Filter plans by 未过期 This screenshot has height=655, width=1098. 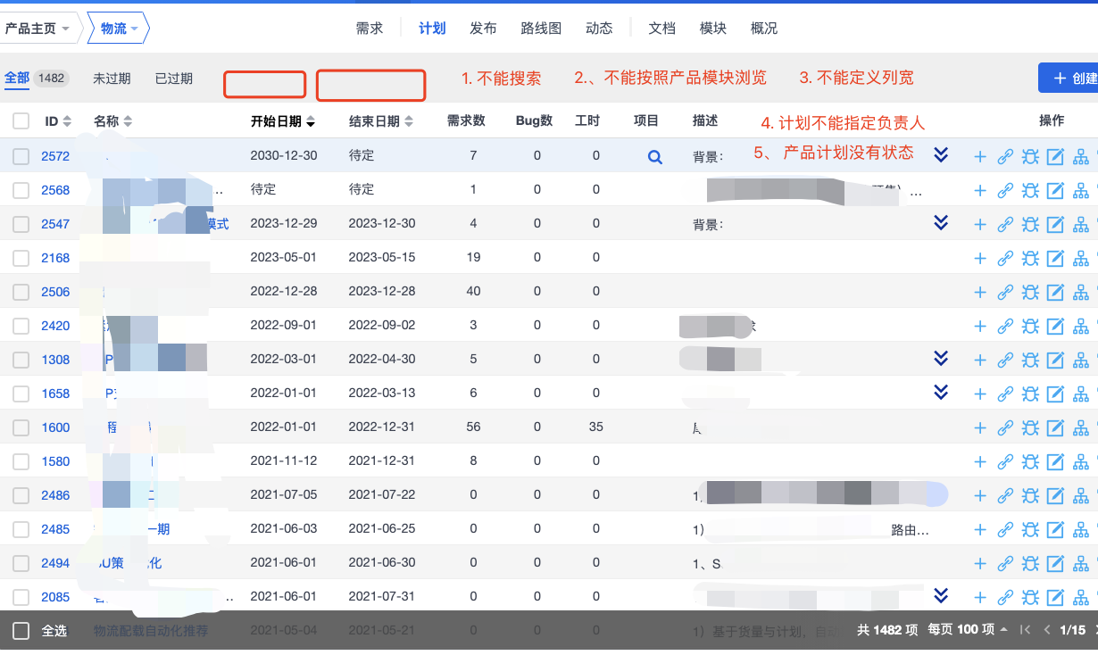(x=112, y=79)
